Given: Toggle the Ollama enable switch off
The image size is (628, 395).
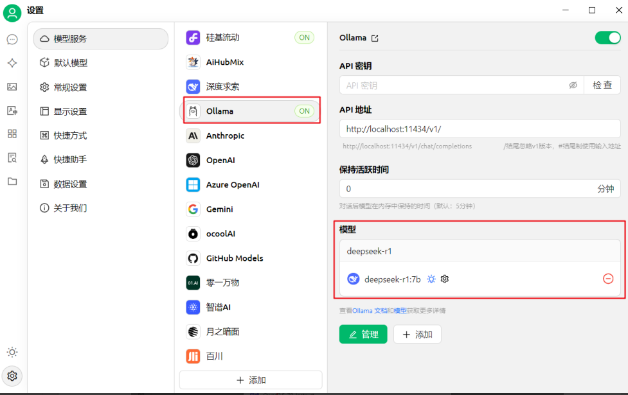Looking at the screenshot, I should coord(607,38).
